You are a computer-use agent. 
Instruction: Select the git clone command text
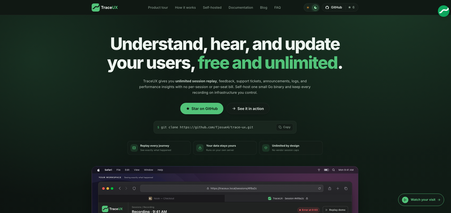[x=207, y=127]
